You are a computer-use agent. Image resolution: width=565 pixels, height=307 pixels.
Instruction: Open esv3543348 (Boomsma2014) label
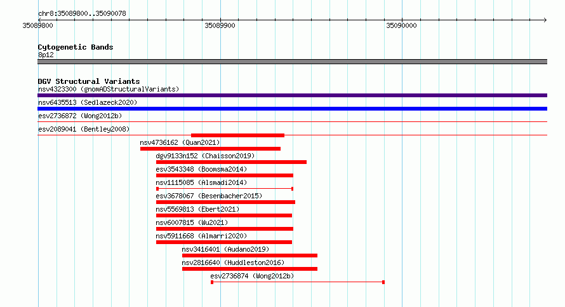(201, 169)
